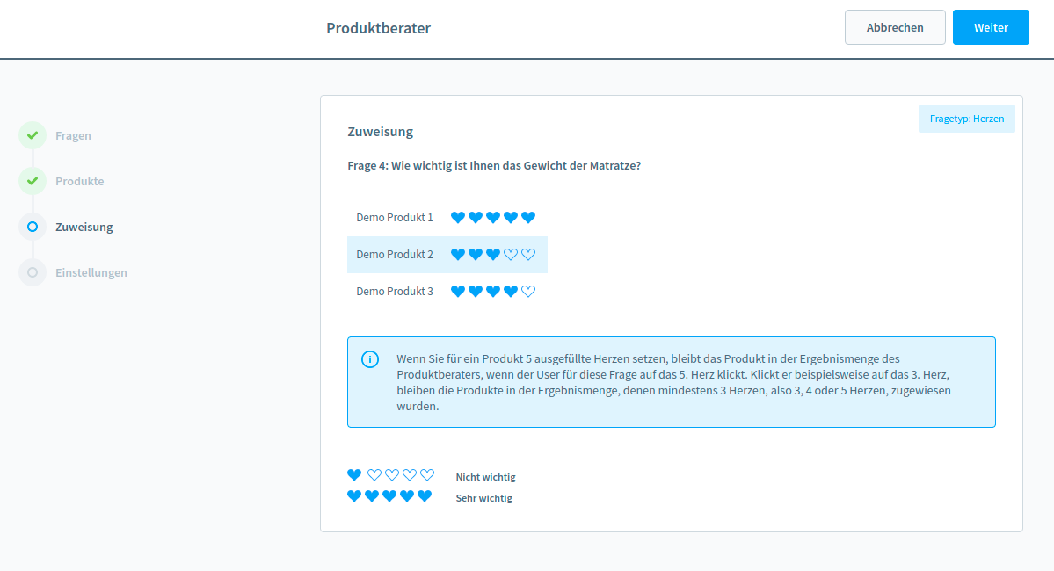Click the green checkmark beside Fragen

33,136
